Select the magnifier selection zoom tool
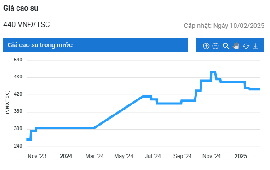 click(x=226, y=46)
